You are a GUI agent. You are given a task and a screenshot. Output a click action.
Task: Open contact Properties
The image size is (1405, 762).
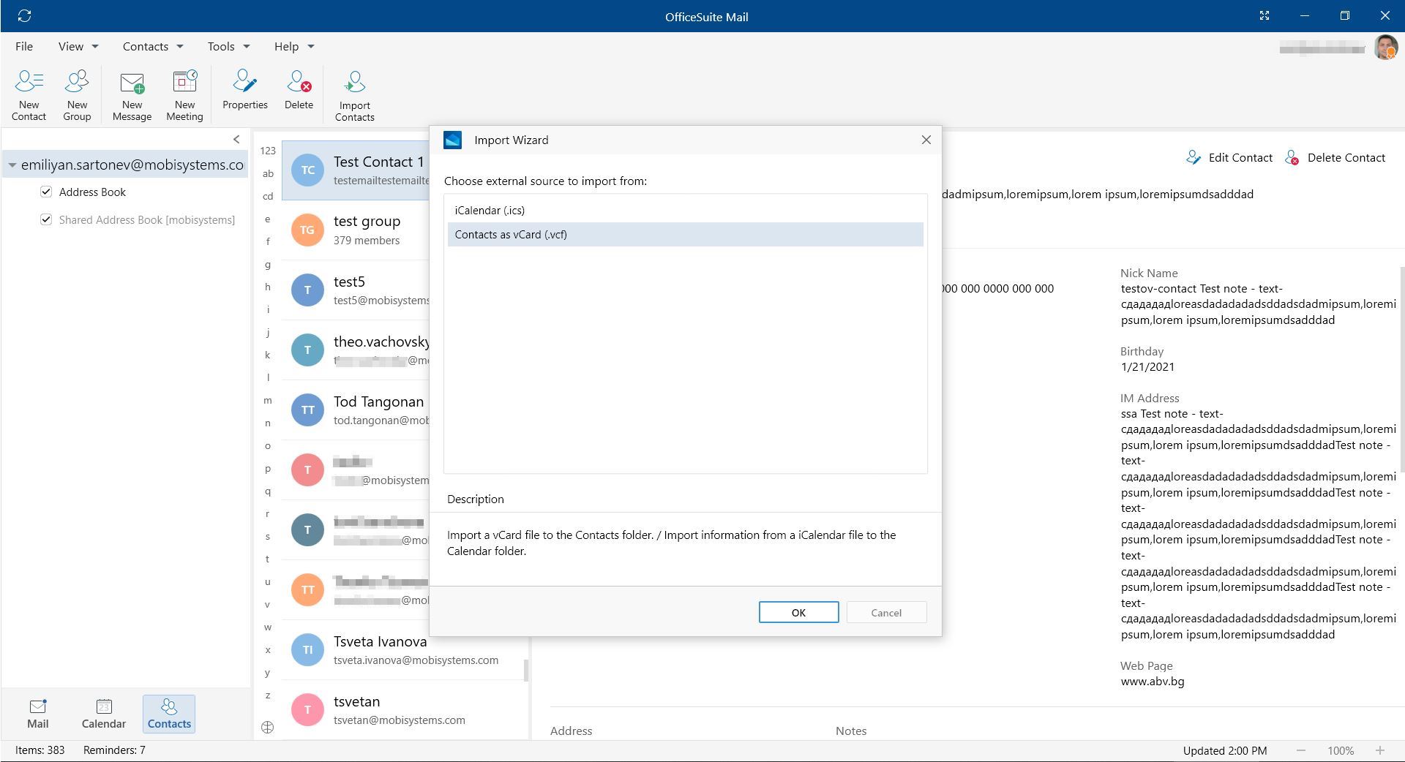(x=245, y=90)
